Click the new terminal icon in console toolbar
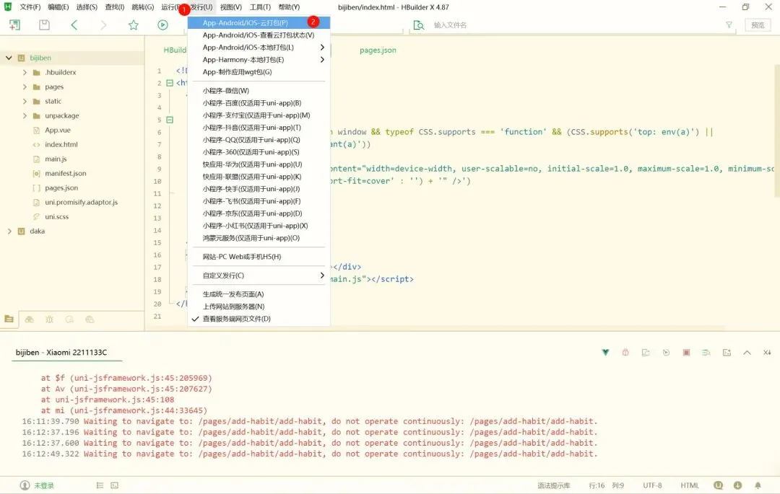Viewport: 780px width, 494px height. (727, 353)
